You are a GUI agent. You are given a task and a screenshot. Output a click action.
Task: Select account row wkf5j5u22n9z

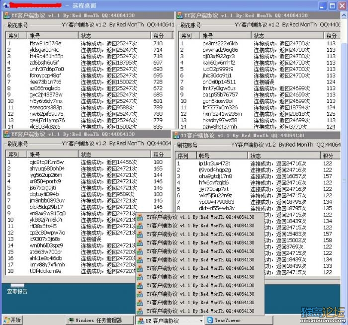tap(258, 195)
